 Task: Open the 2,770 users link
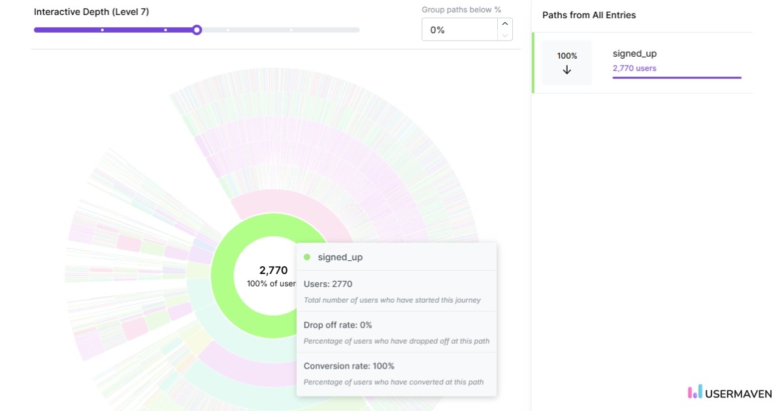coord(634,68)
